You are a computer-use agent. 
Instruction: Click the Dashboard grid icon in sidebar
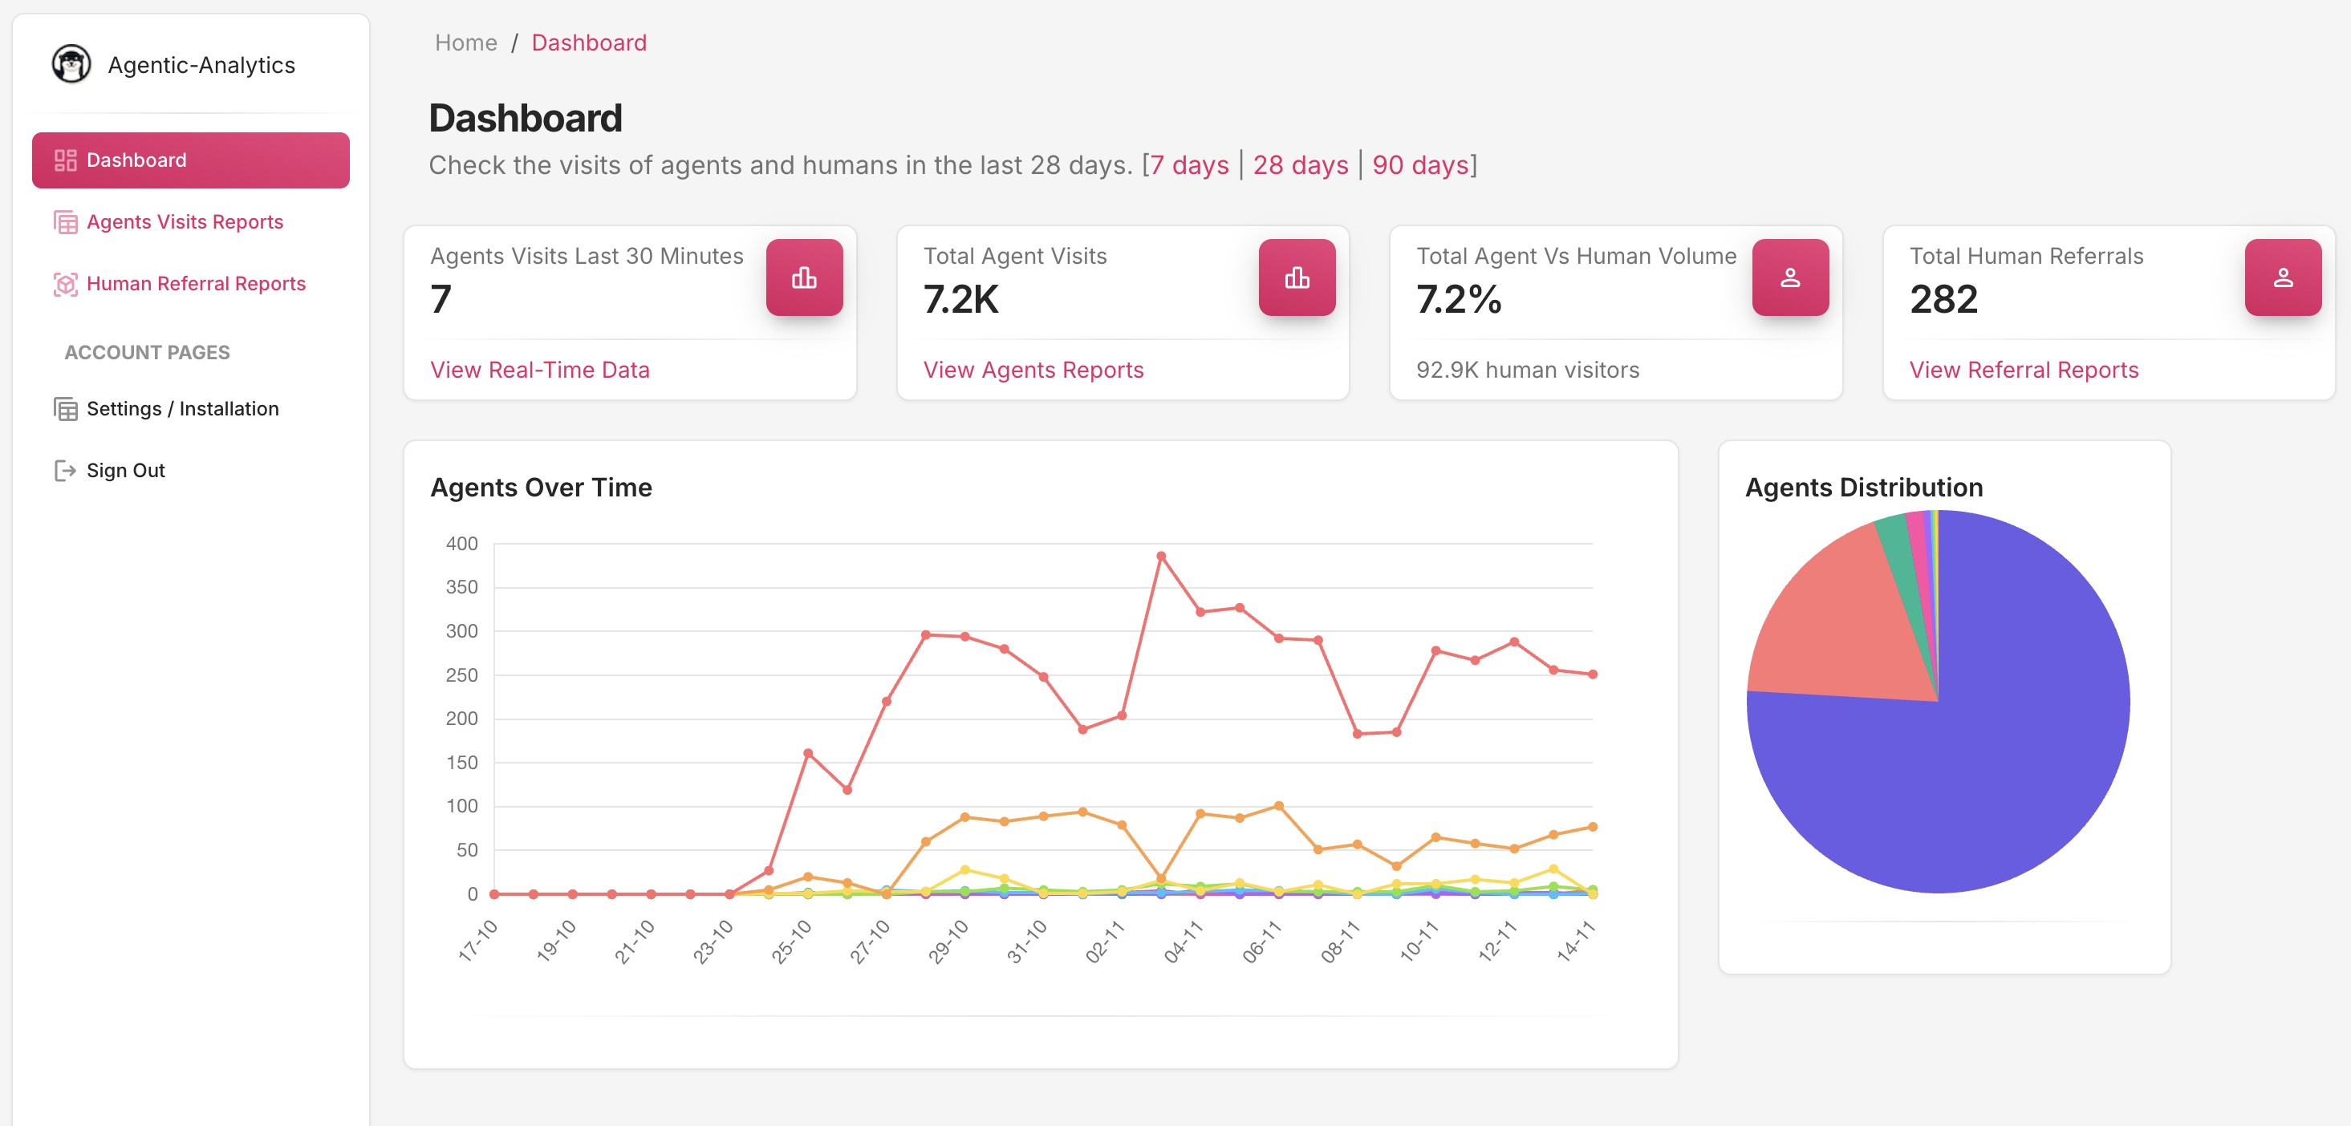click(x=65, y=160)
